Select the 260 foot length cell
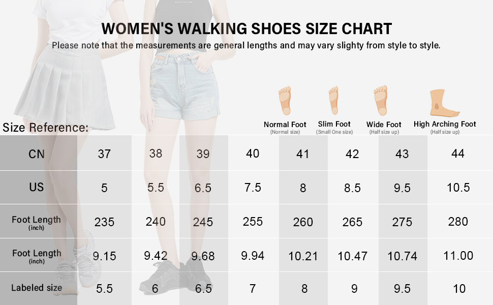Screen dimensions: 493x305 303,222
